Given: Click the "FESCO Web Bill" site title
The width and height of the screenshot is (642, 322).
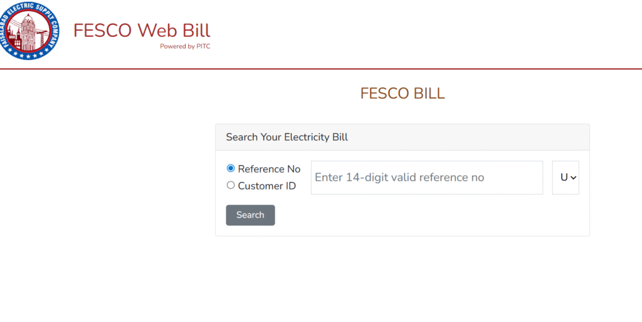Looking at the screenshot, I should 142,31.
